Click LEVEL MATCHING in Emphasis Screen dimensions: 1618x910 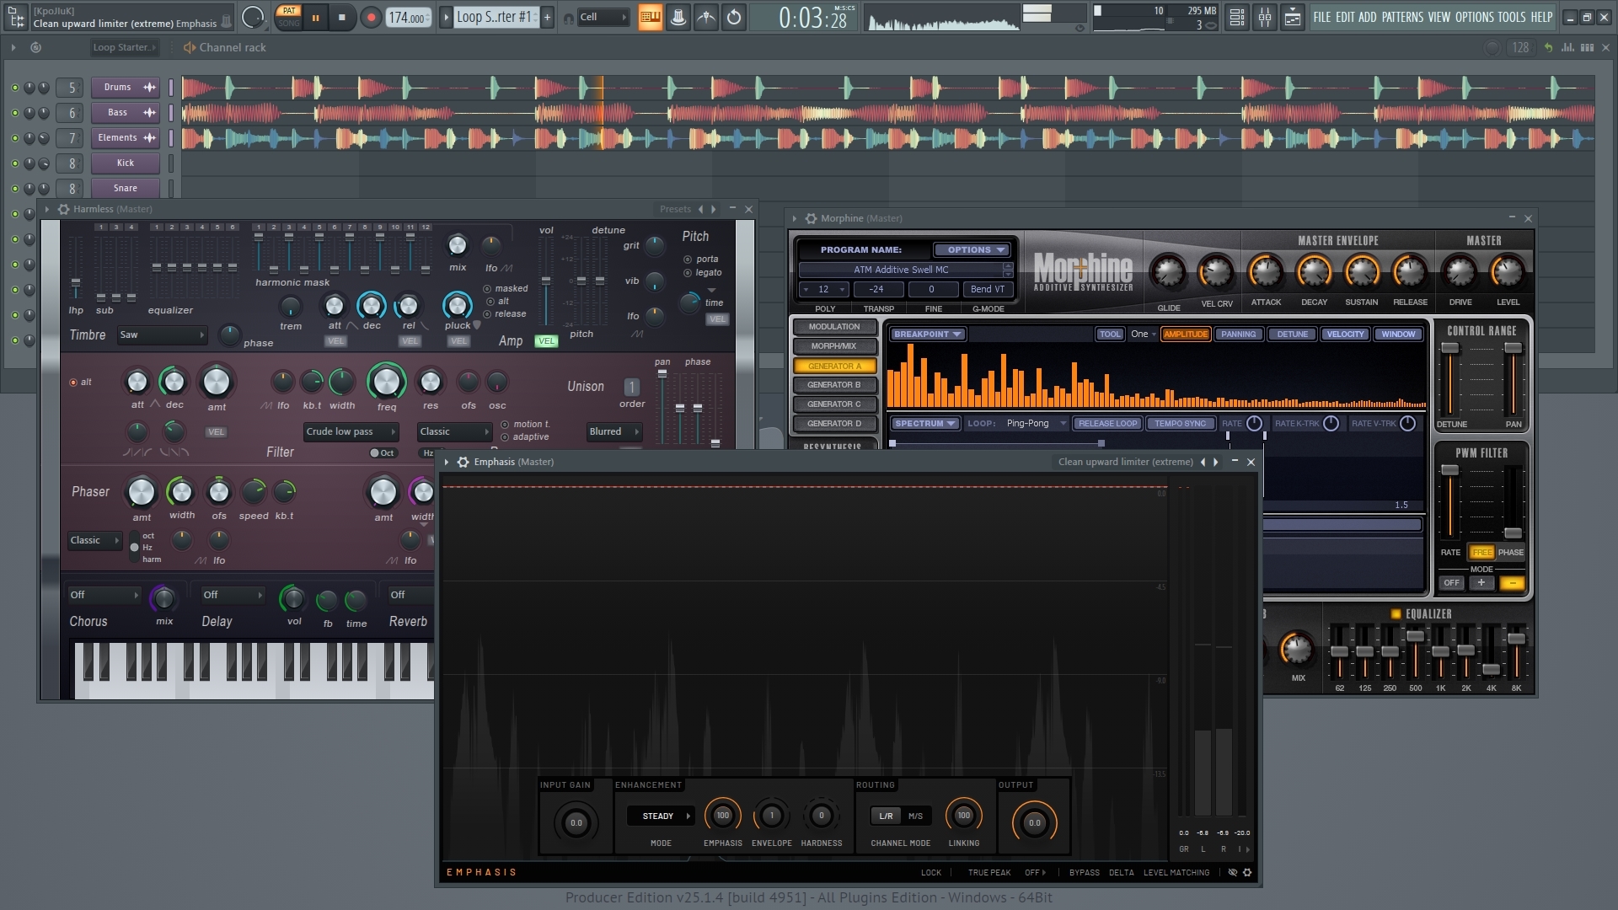click(1176, 873)
